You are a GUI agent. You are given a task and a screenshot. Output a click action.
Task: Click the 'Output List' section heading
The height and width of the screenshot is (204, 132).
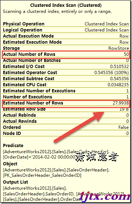[x=15, y=182]
